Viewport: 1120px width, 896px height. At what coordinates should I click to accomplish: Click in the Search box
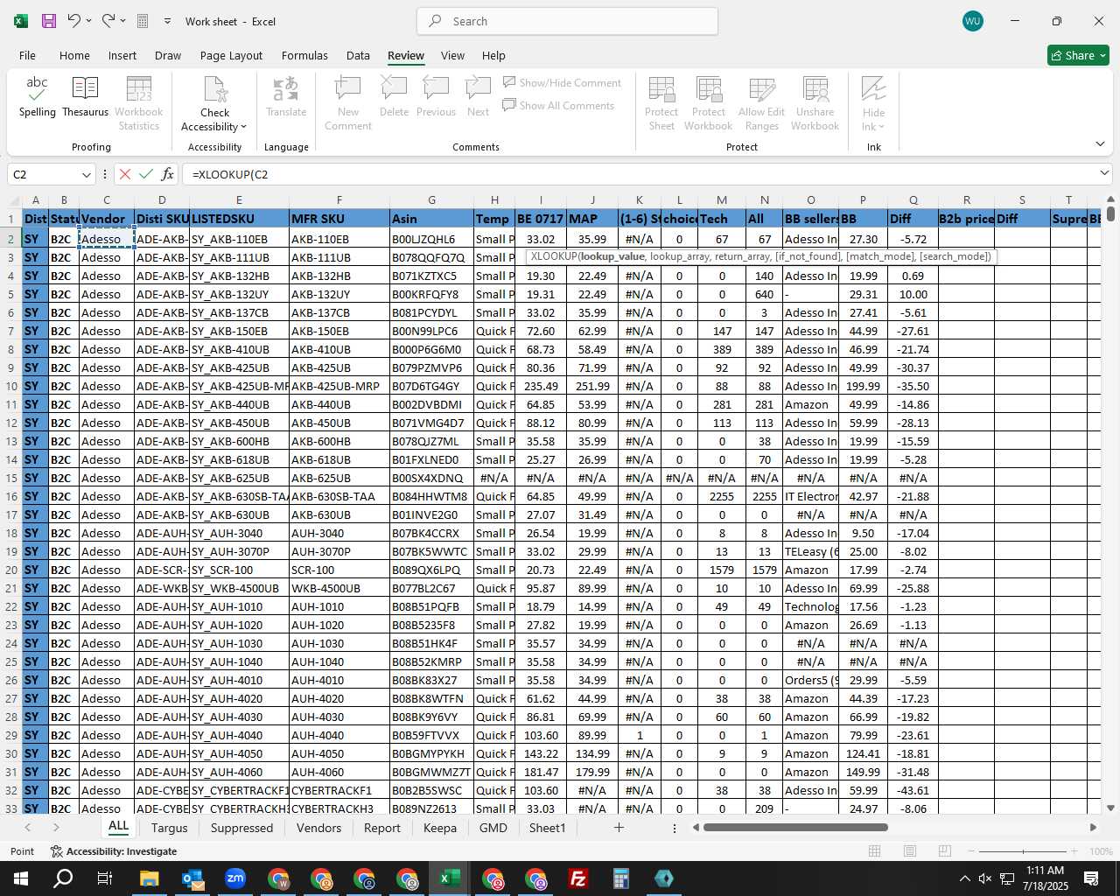coord(568,21)
